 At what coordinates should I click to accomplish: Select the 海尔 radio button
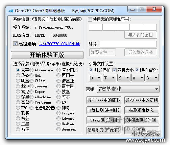[58, 97]
